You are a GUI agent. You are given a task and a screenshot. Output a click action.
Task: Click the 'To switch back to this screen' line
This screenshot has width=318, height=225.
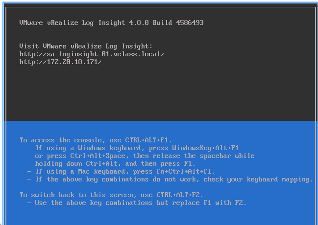click(x=111, y=195)
